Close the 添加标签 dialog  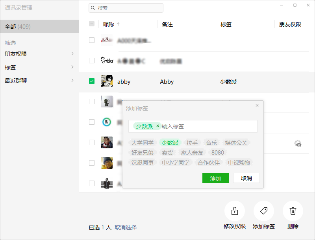coord(257,105)
